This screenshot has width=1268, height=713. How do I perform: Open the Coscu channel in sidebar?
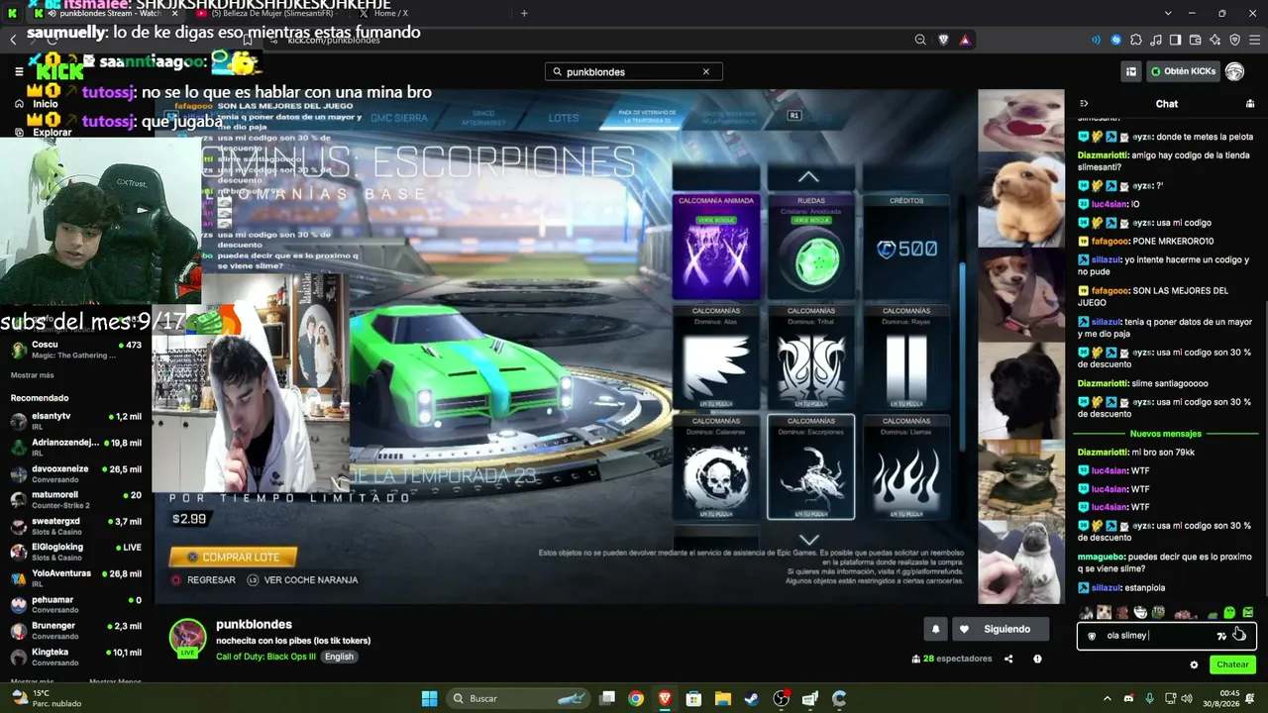(76, 351)
